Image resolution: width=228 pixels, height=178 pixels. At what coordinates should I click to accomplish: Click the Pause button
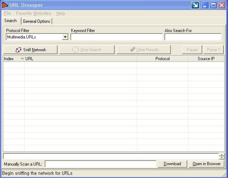pos(192,50)
